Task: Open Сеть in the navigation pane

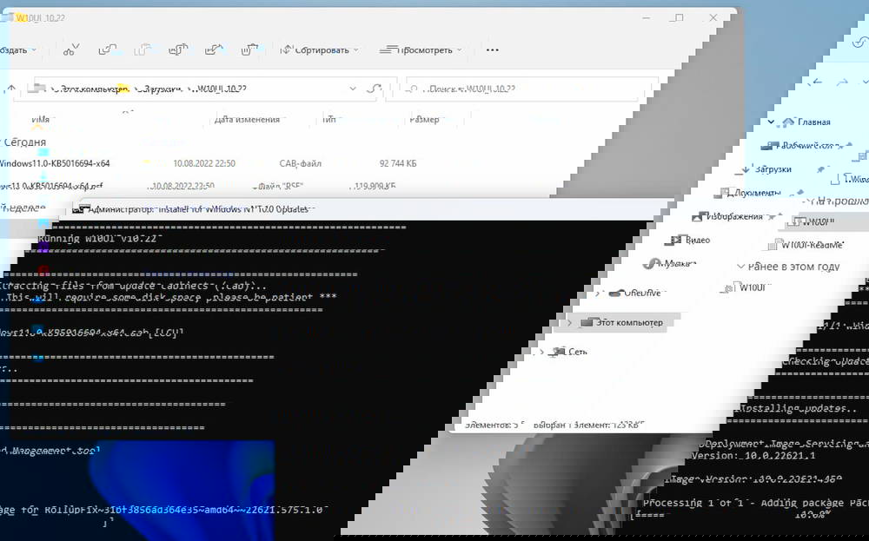Action: pyautogui.click(x=577, y=352)
